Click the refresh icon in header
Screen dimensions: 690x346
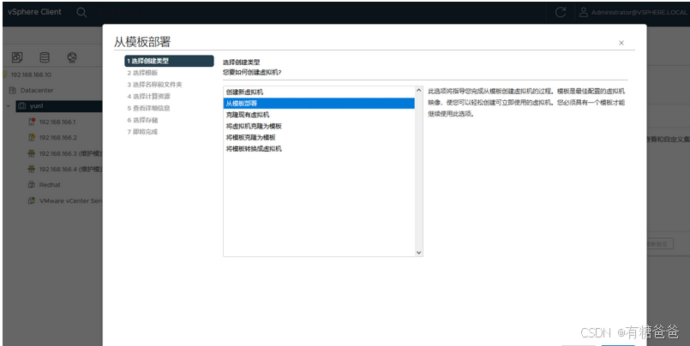tap(561, 12)
